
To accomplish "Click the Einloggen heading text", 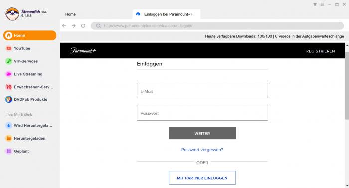I will pos(150,64).
